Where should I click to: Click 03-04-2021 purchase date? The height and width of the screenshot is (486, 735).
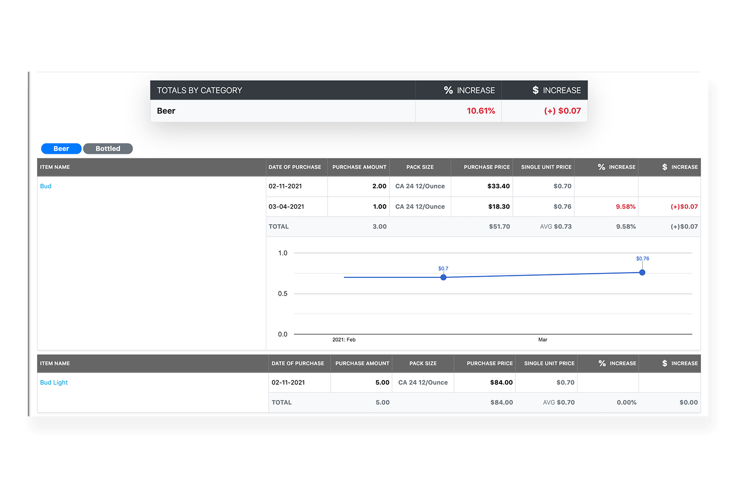point(286,207)
